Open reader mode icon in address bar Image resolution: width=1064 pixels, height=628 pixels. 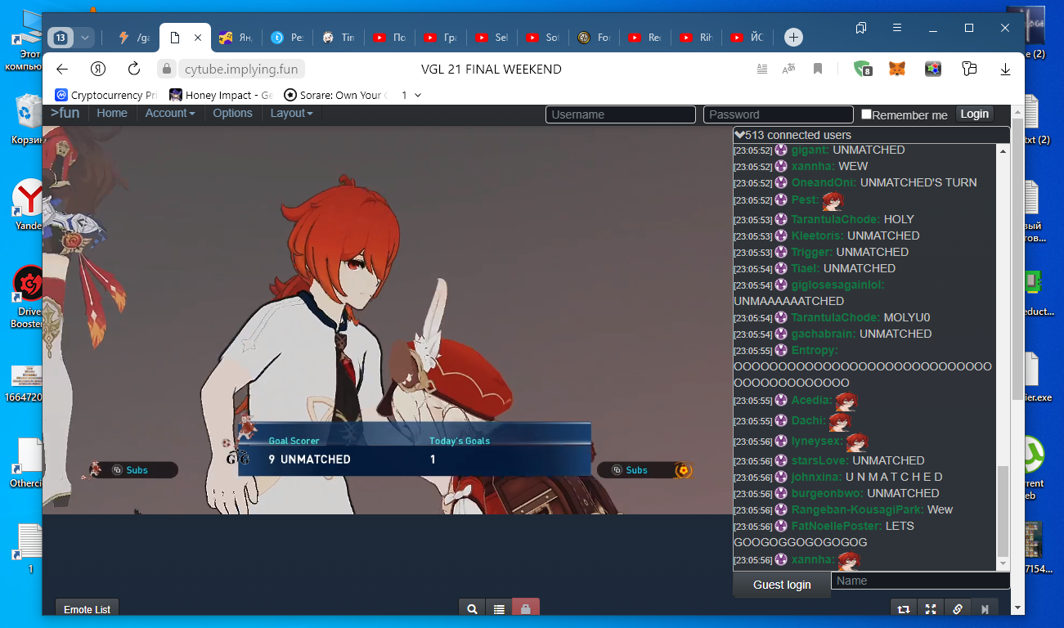pyautogui.click(x=762, y=69)
